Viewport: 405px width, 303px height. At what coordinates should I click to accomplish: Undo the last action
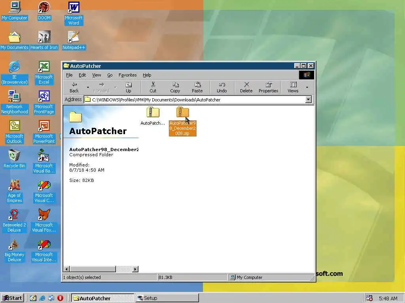(221, 87)
